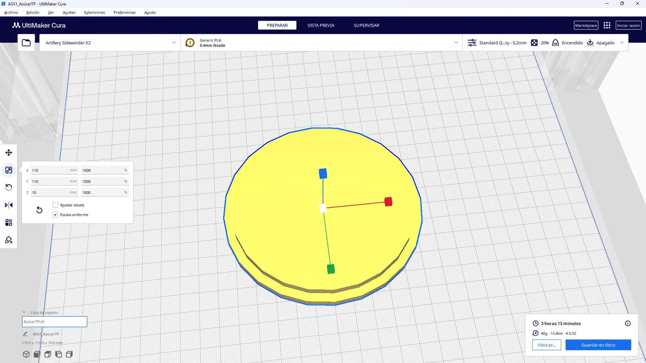Open the Ayuda menu
This screenshot has height=363, width=646.
[150, 13]
